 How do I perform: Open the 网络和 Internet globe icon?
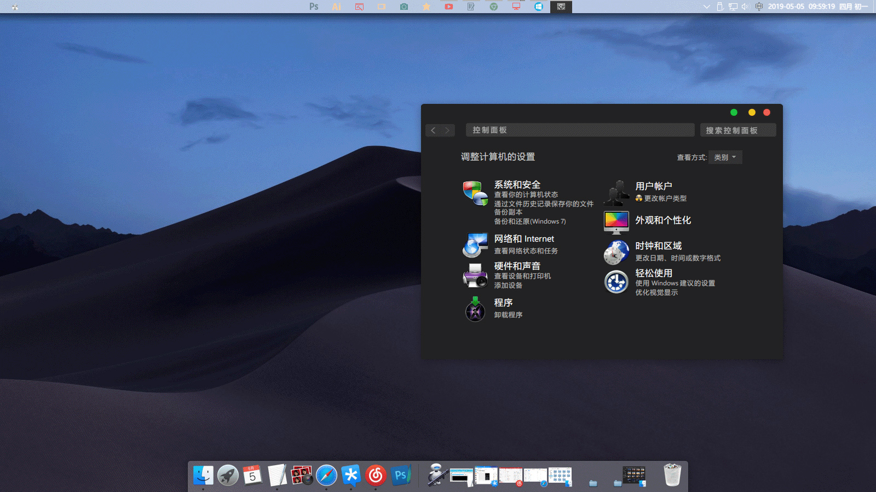[475, 245]
